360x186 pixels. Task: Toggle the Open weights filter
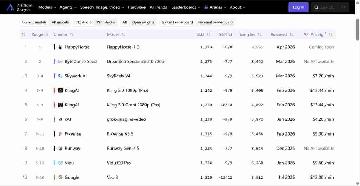(x=143, y=22)
